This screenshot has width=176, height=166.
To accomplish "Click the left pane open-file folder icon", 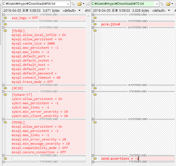I will (80, 4).
